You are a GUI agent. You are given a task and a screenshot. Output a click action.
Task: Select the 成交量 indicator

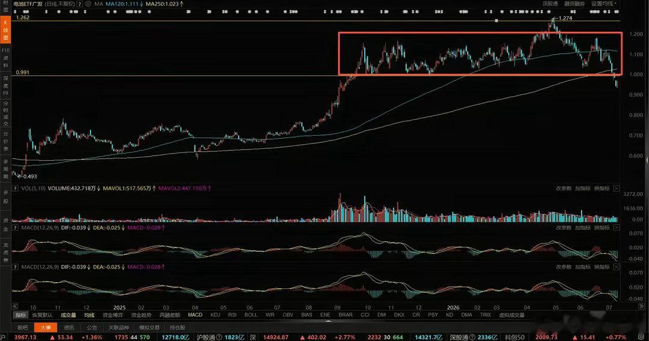tap(69, 315)
